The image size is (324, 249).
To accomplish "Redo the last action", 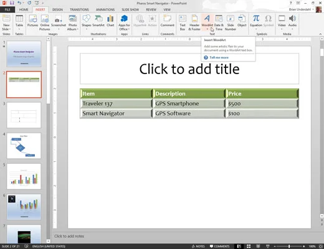I will pyautogui.click(x=29, y=3).
